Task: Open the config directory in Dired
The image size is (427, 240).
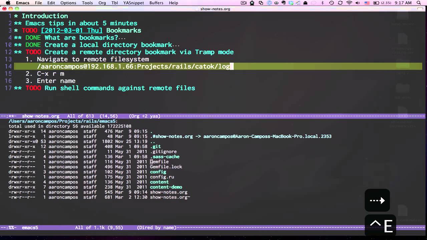Action: pos(158,172)
